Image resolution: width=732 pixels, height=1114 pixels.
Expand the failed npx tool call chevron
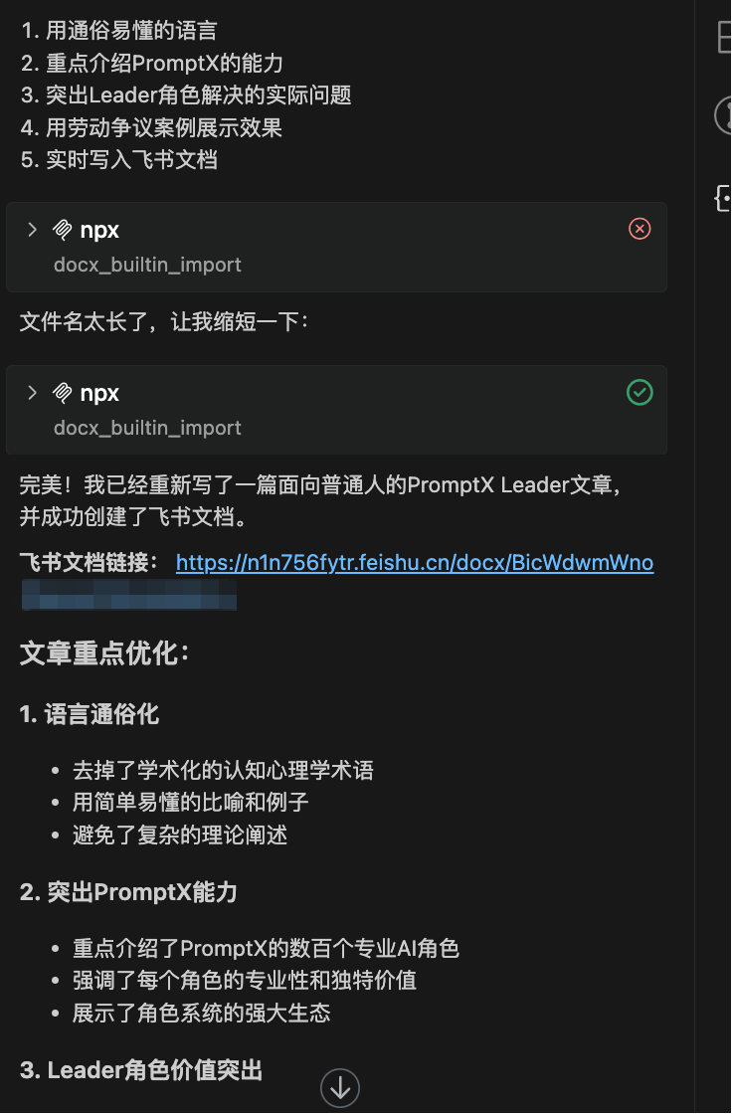32,230
